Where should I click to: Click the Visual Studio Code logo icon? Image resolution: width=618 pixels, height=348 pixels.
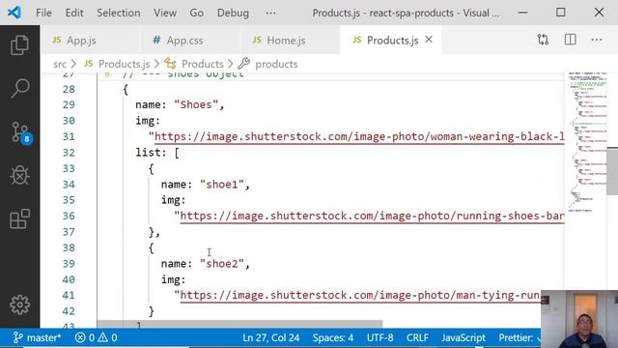[x=14, y=13]
